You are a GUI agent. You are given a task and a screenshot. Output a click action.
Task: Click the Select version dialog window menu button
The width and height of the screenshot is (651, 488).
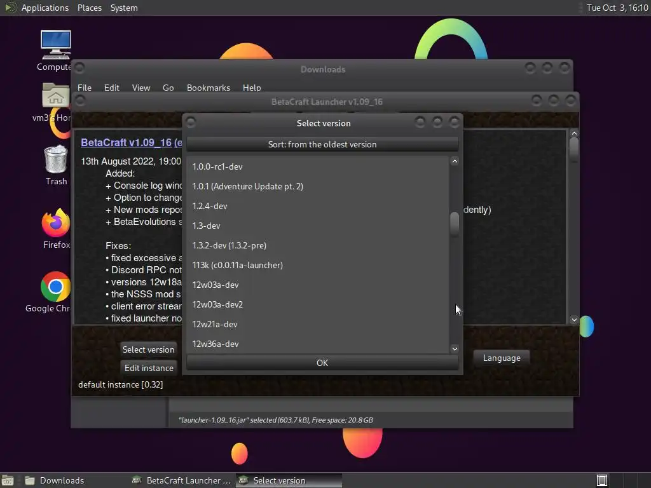(x=191, y=122)
